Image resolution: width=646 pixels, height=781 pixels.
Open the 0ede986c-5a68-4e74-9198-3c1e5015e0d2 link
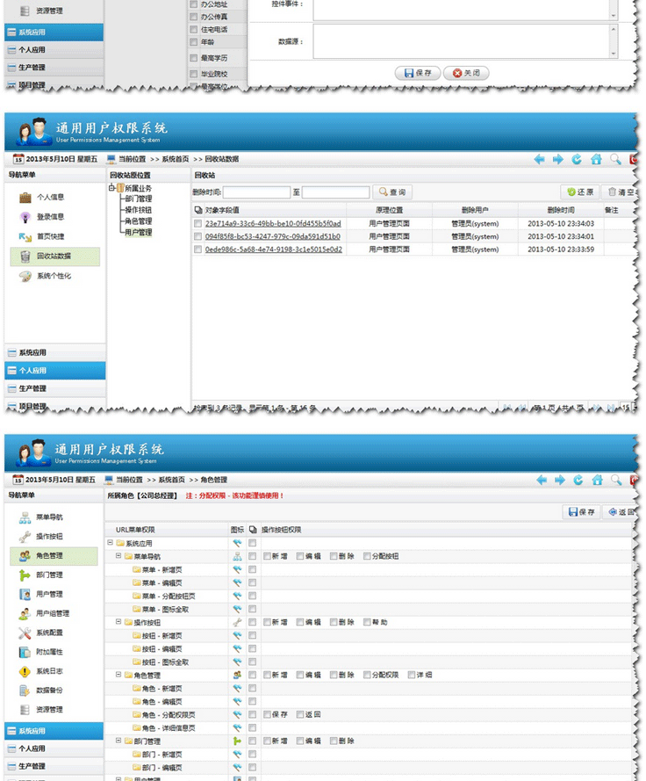pyautogui.click(x=274, y=249)
